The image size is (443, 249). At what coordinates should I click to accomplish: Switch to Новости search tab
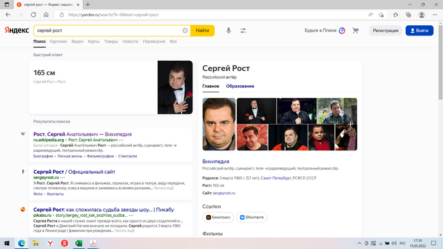click(x=130, y=42)
